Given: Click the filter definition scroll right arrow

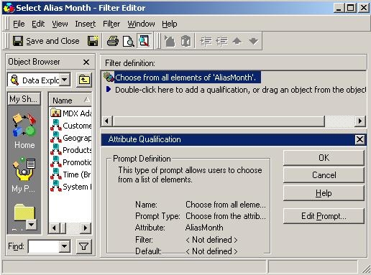Looking at the screenshot, I should 360,121.
